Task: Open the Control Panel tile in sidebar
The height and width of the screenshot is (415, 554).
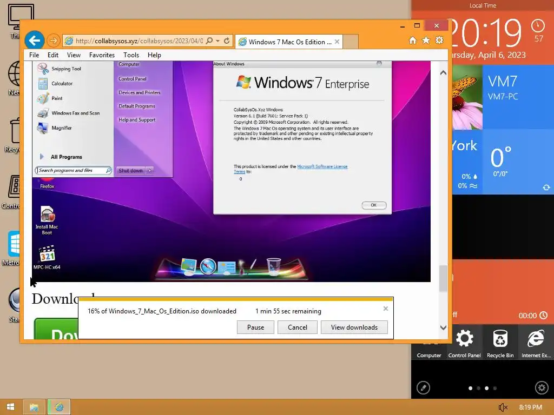Action: pyautogui.click(x=464, y=342)
